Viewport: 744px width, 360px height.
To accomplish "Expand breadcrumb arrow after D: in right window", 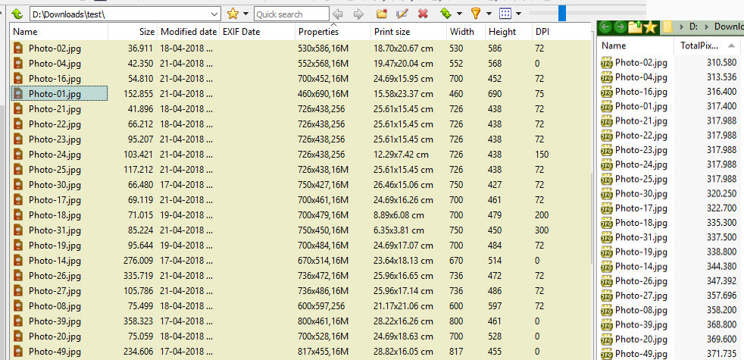I will pos(707,27).
